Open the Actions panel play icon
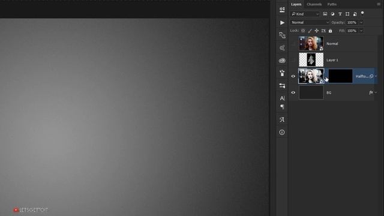Viewport: 384px width, 216px height. 282,23
